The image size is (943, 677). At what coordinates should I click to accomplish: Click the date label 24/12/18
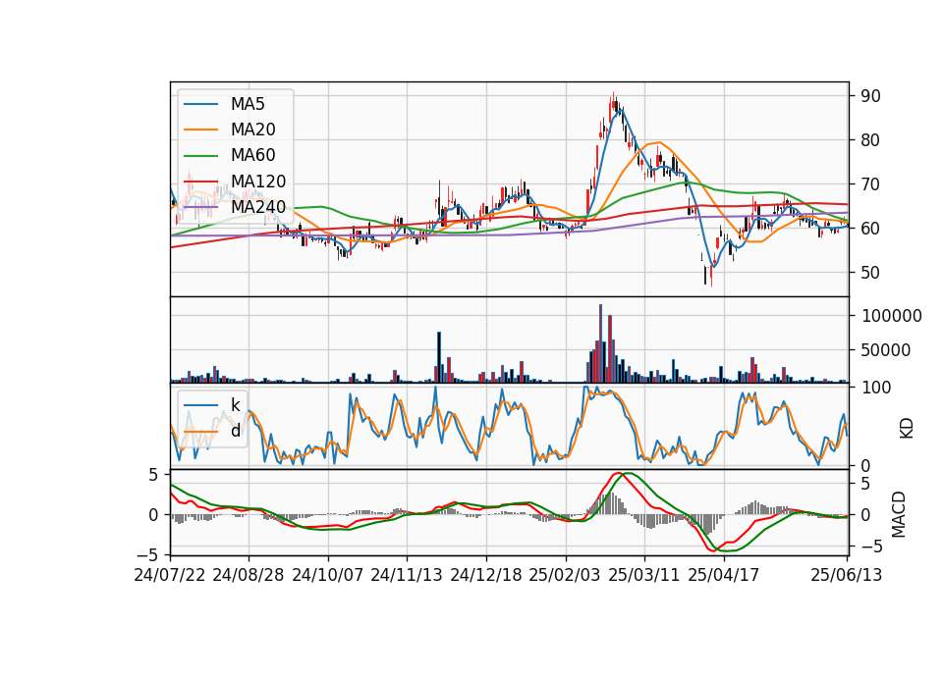[x=486, y=575]
